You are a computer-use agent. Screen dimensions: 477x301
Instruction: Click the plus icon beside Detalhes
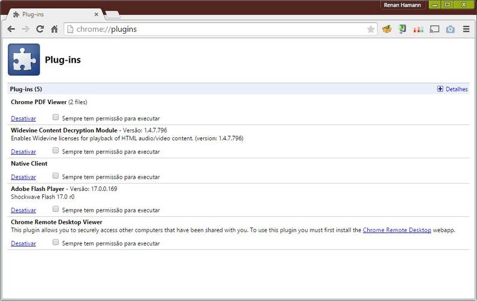(x=440, y=88)
